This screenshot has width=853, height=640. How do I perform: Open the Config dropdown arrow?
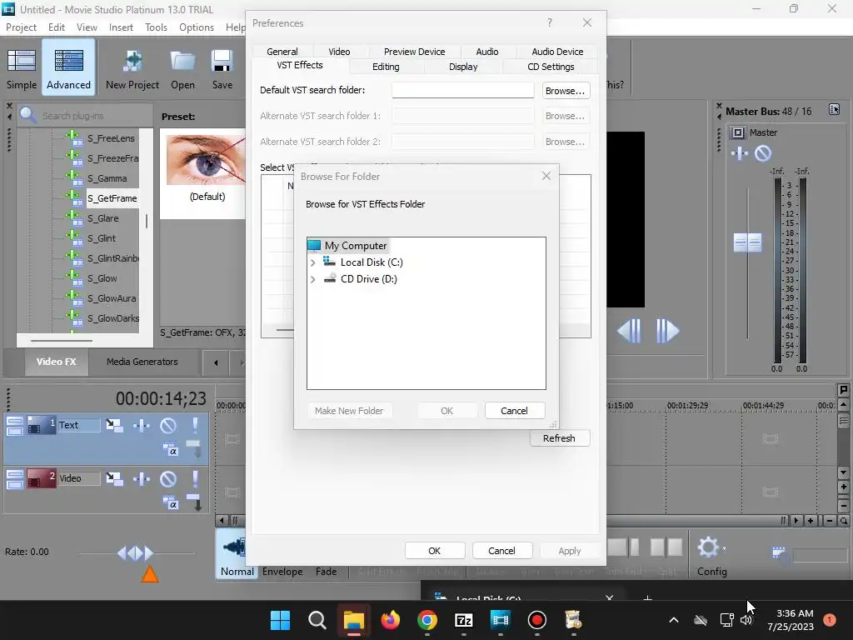(x=724, y=549)
